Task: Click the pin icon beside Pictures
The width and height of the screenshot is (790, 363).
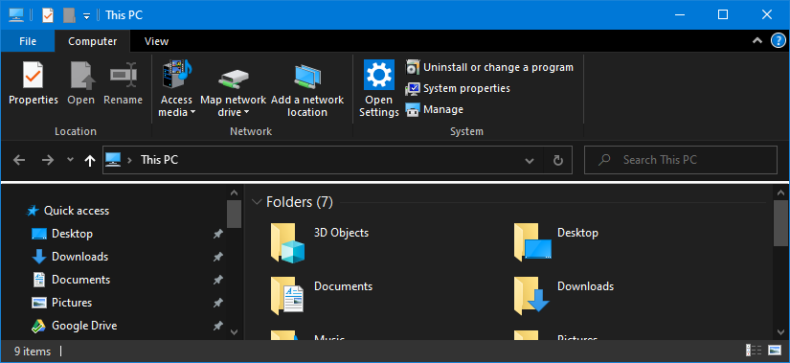Action: [x=217, y=303]
